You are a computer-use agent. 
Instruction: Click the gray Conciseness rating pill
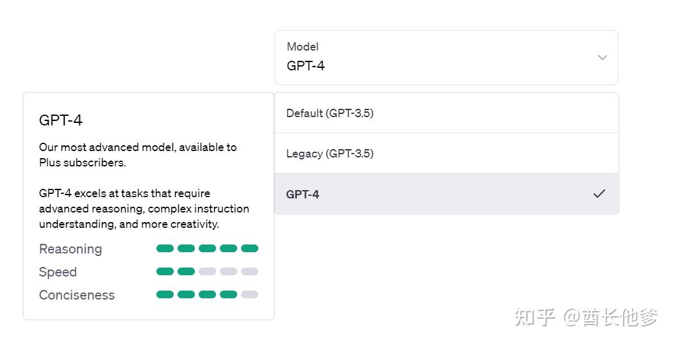click(249, 294)
